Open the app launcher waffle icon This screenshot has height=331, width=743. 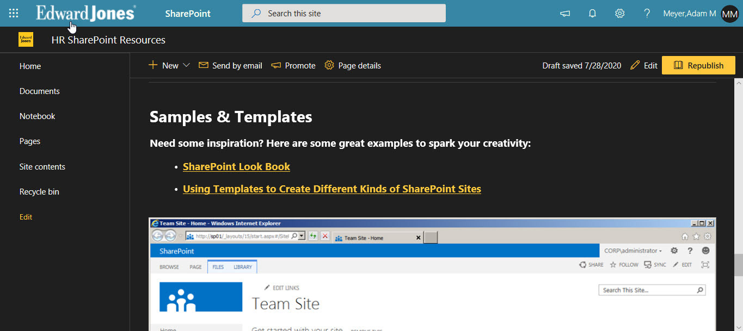[14, 14]
